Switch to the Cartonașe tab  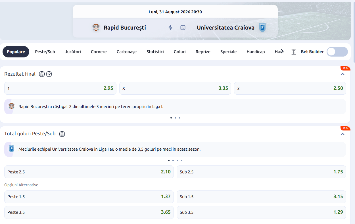127,52
